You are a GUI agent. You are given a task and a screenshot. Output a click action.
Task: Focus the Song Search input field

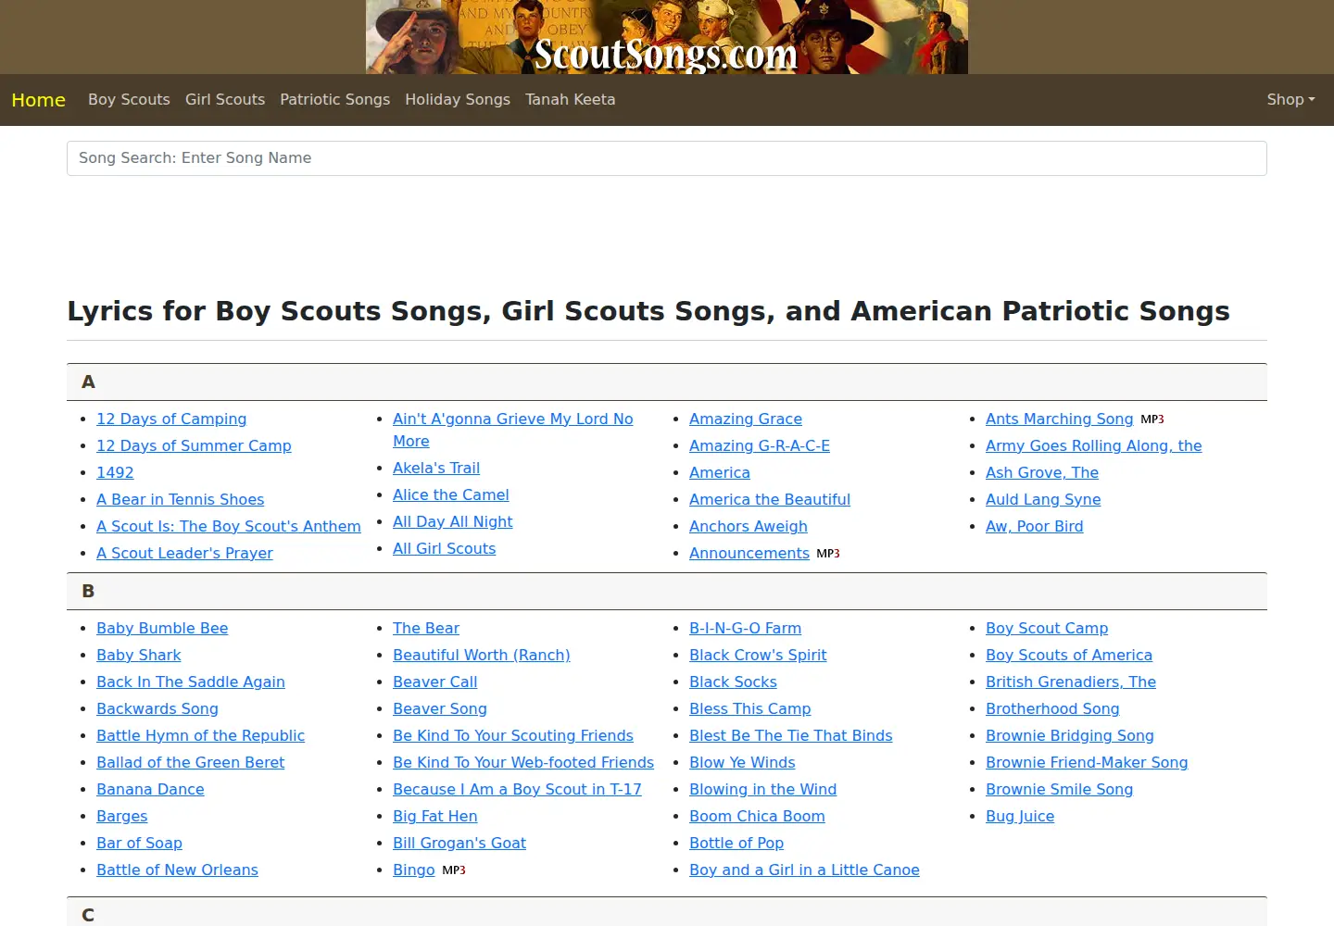point(667,158)
